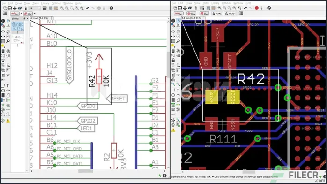Image resolution: width=327 pixels, height=184 pixels.
Task: Select resistor R2 symbol on schematic
Action: pos(114,151)
